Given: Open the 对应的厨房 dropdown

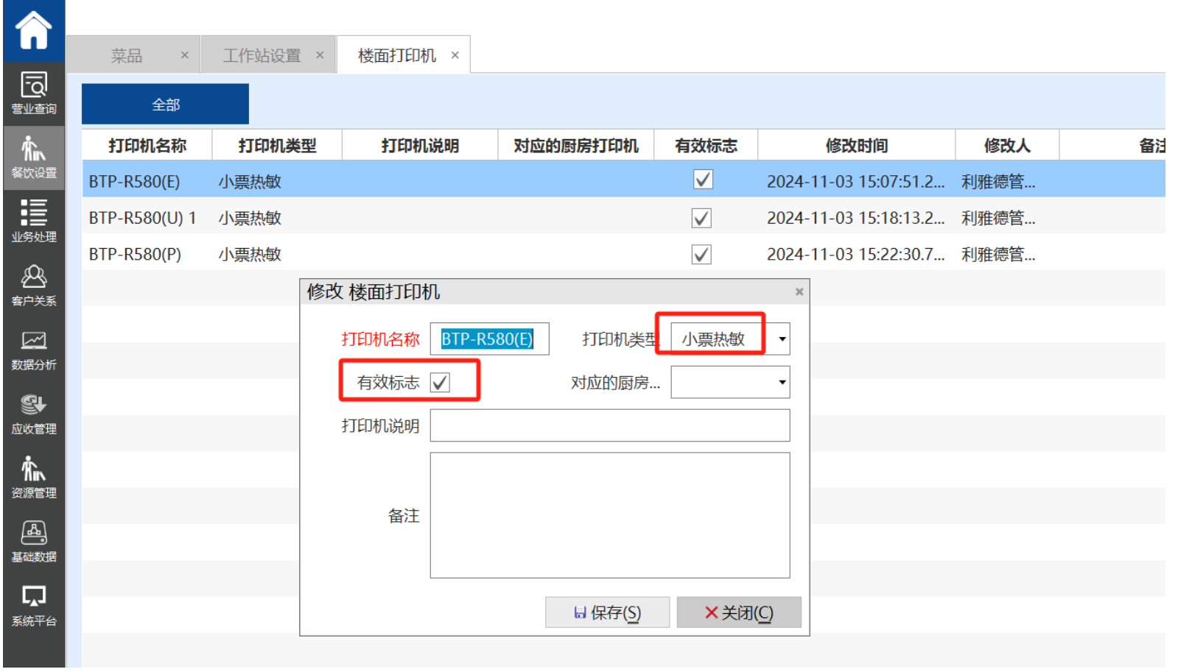Looking at the screenshot, I should click(730, 382).
